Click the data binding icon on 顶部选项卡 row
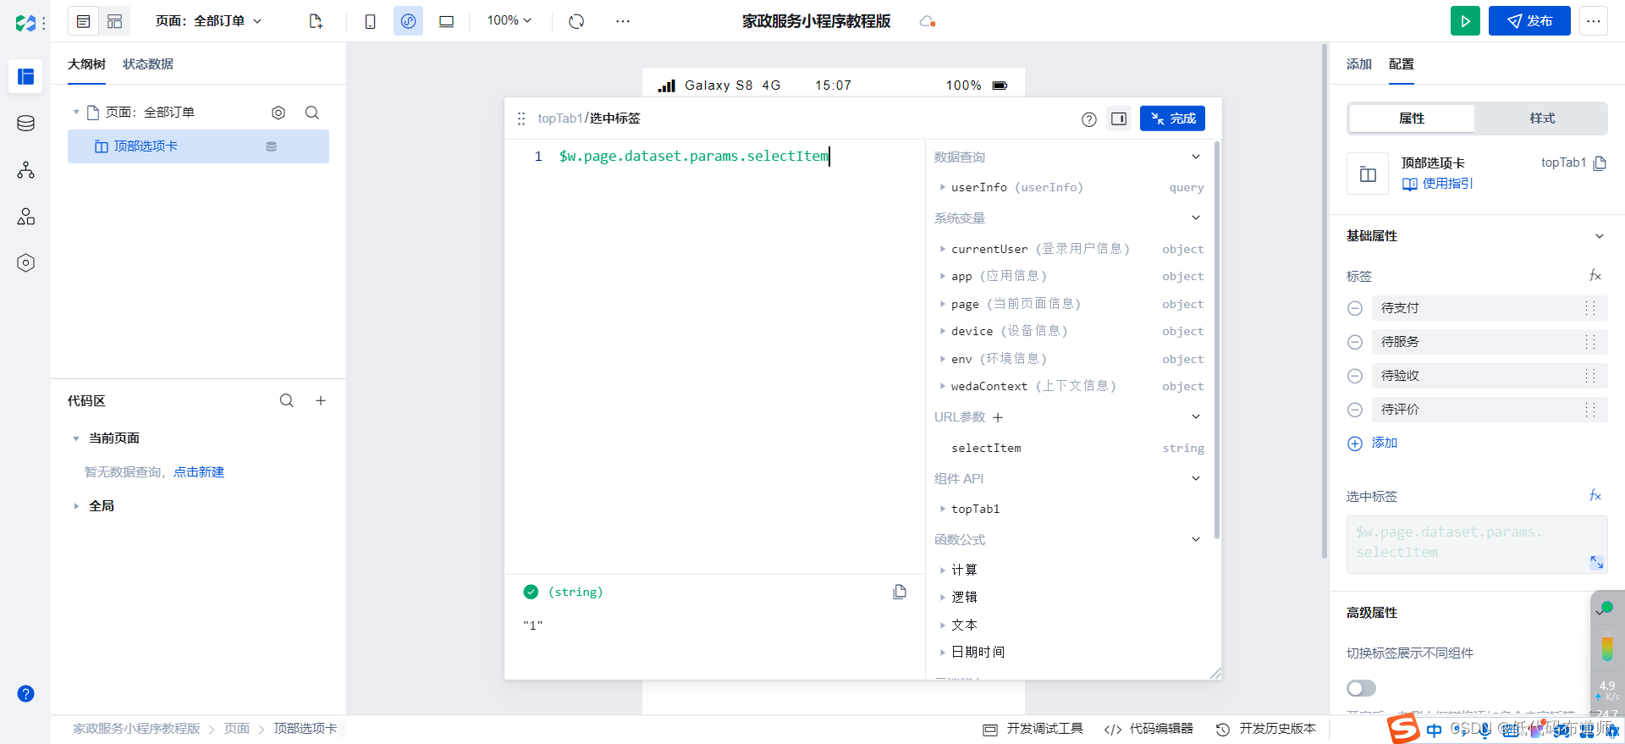The height and width of the screenshot is (744, 1625). [272, 146]
